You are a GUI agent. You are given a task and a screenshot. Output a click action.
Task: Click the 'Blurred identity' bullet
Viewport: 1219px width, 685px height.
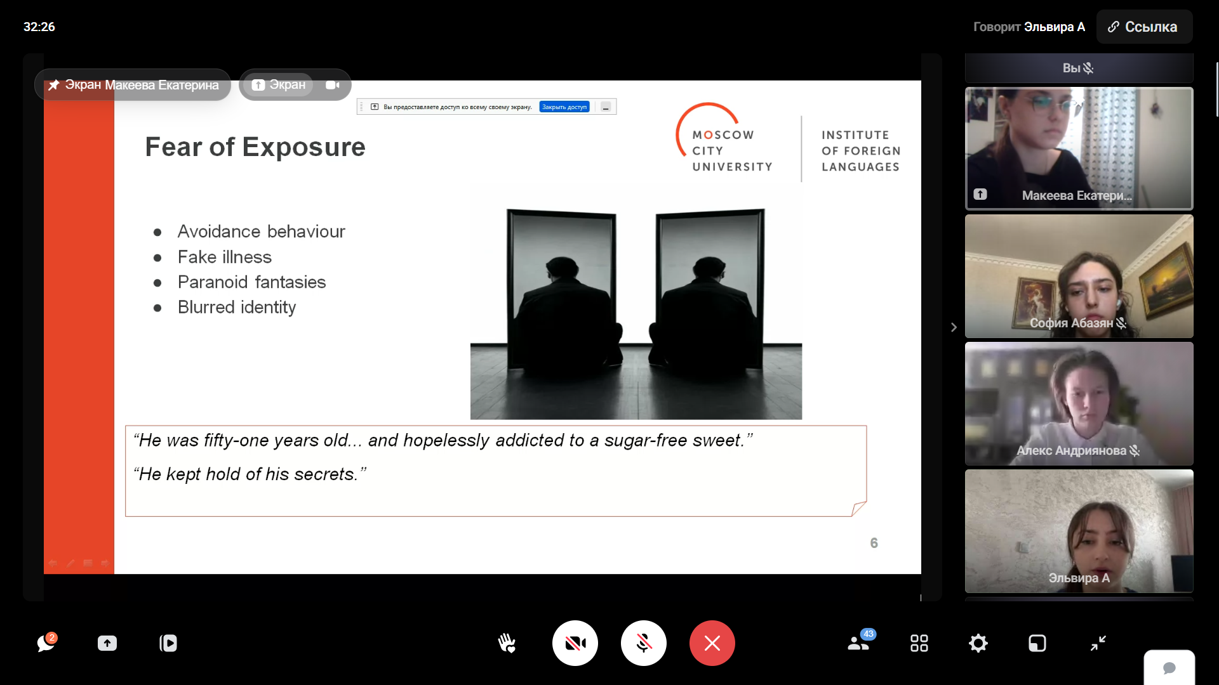click(x=237, y=307)
